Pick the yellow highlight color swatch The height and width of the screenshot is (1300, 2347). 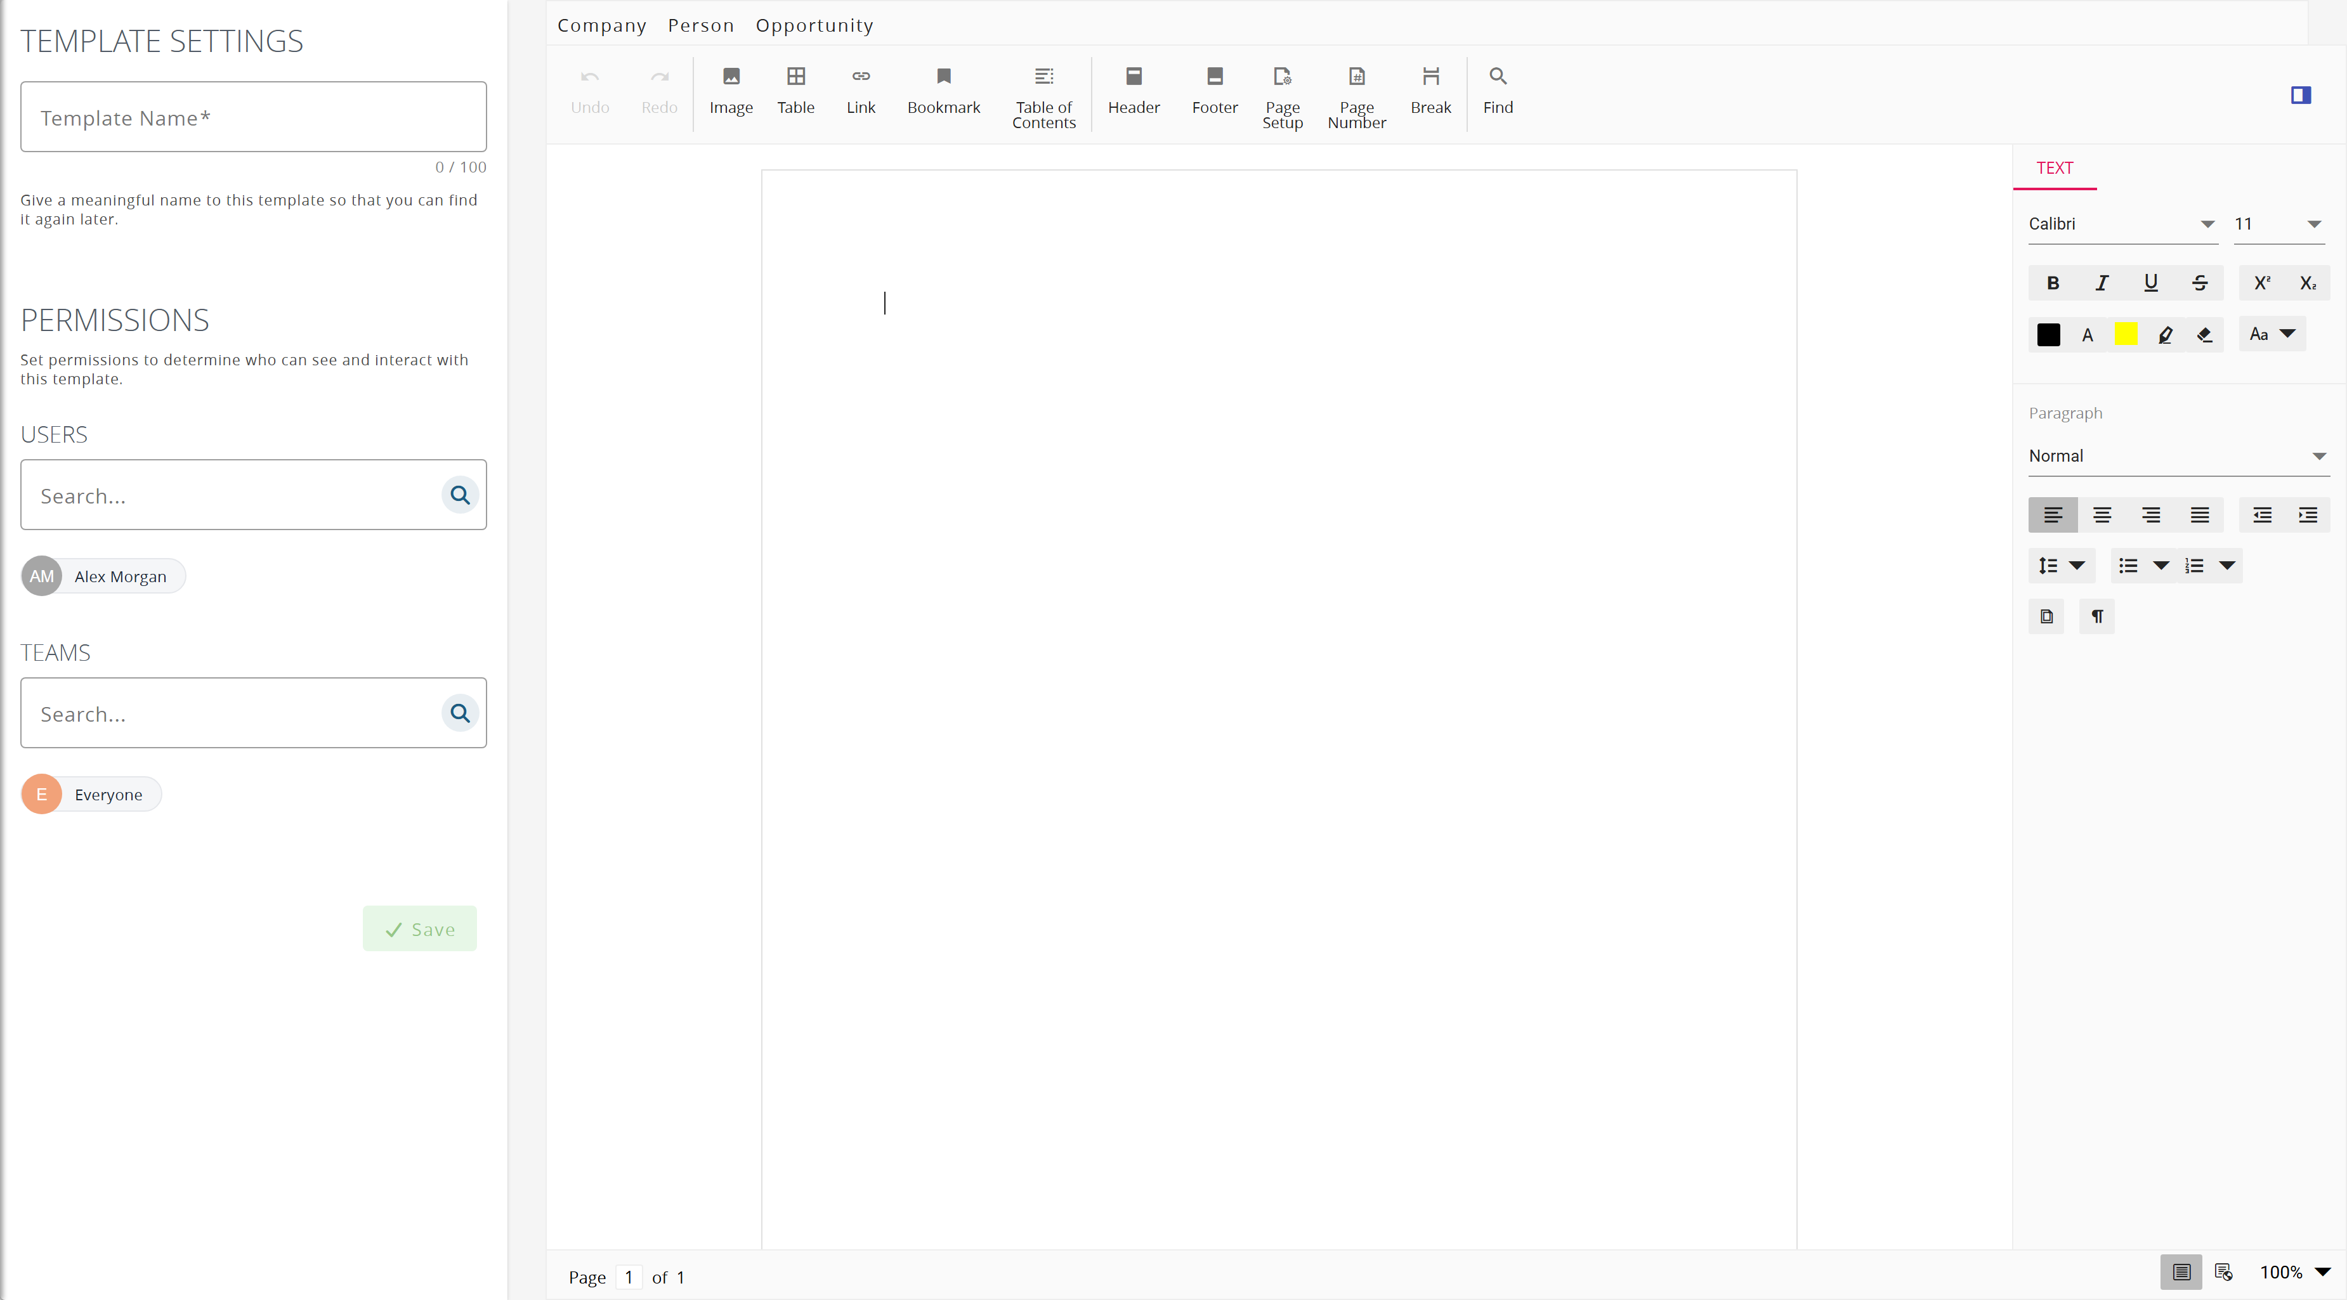coord(2126,334)
